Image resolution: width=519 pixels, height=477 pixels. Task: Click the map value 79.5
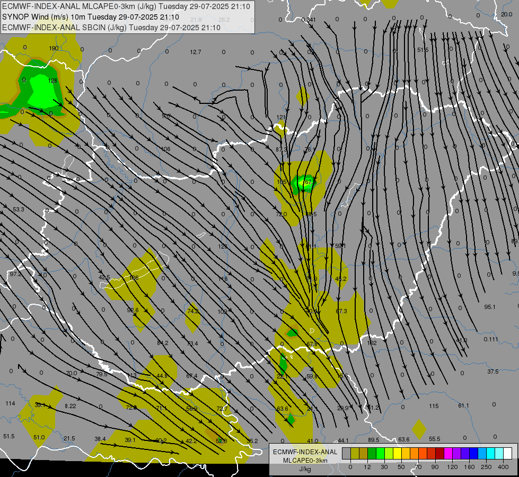pyautogui.click(x=102, y=374)
